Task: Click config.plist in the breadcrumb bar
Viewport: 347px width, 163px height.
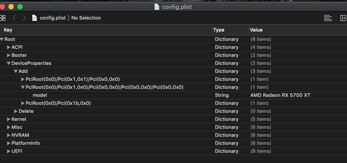Action: (53, 18)
